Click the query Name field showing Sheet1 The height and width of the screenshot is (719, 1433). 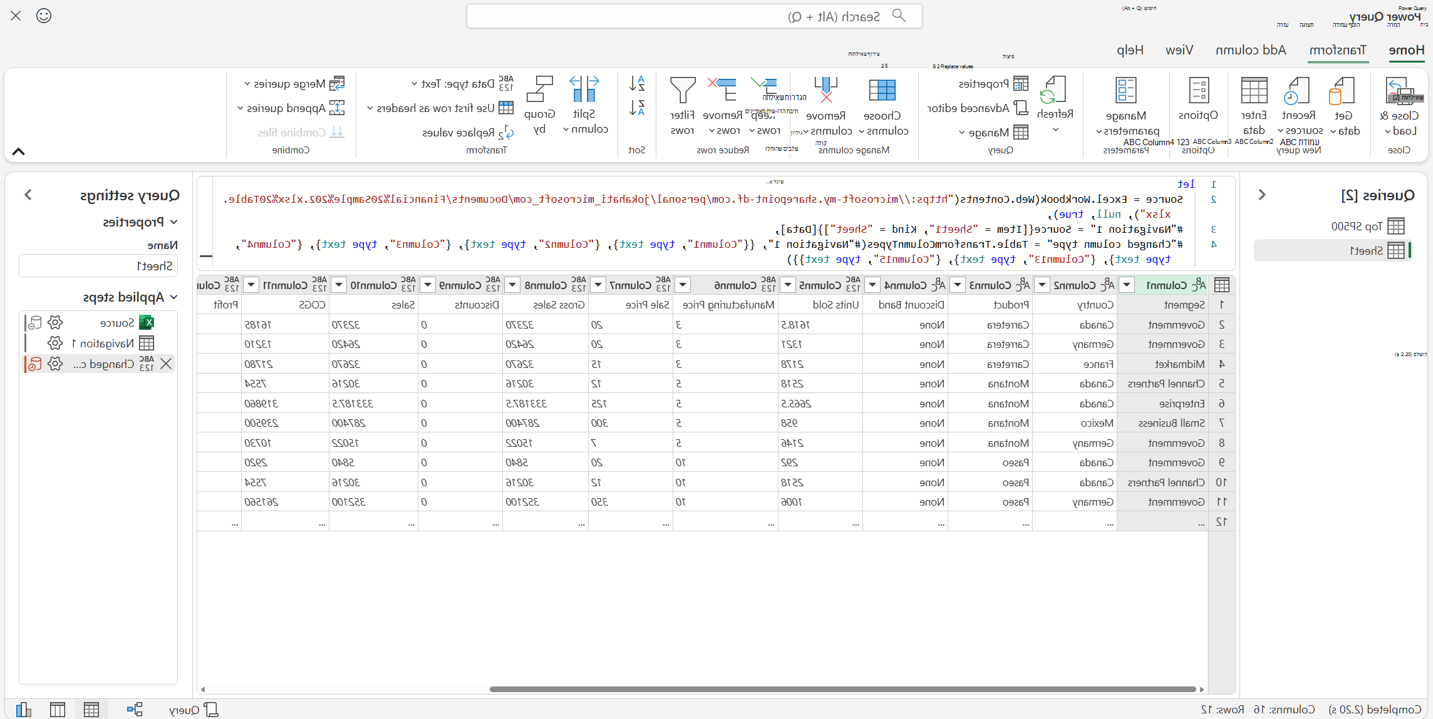(x=98, y=266)
